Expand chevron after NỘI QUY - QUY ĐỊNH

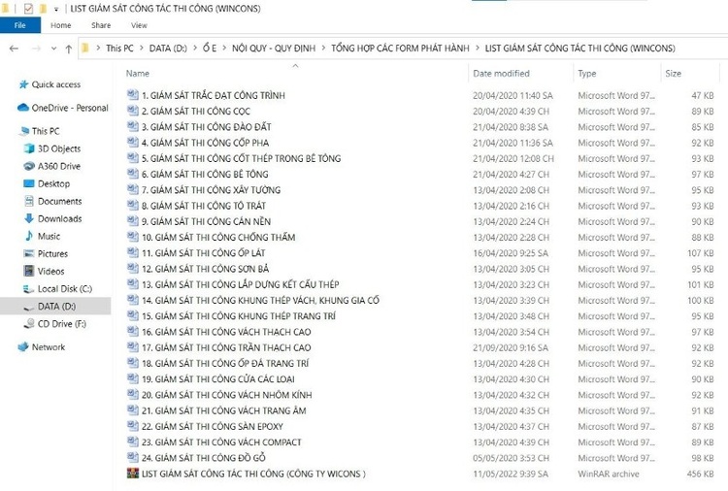pos(323,48)
